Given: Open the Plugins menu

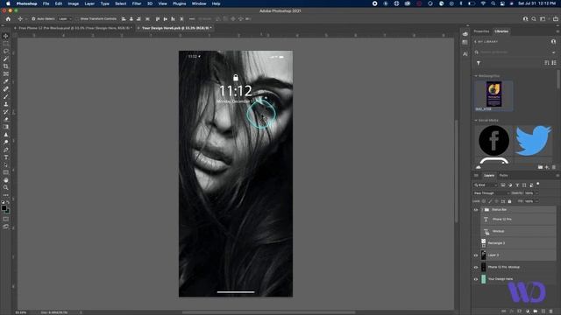Looking at the screenshot, I should 179,3.
